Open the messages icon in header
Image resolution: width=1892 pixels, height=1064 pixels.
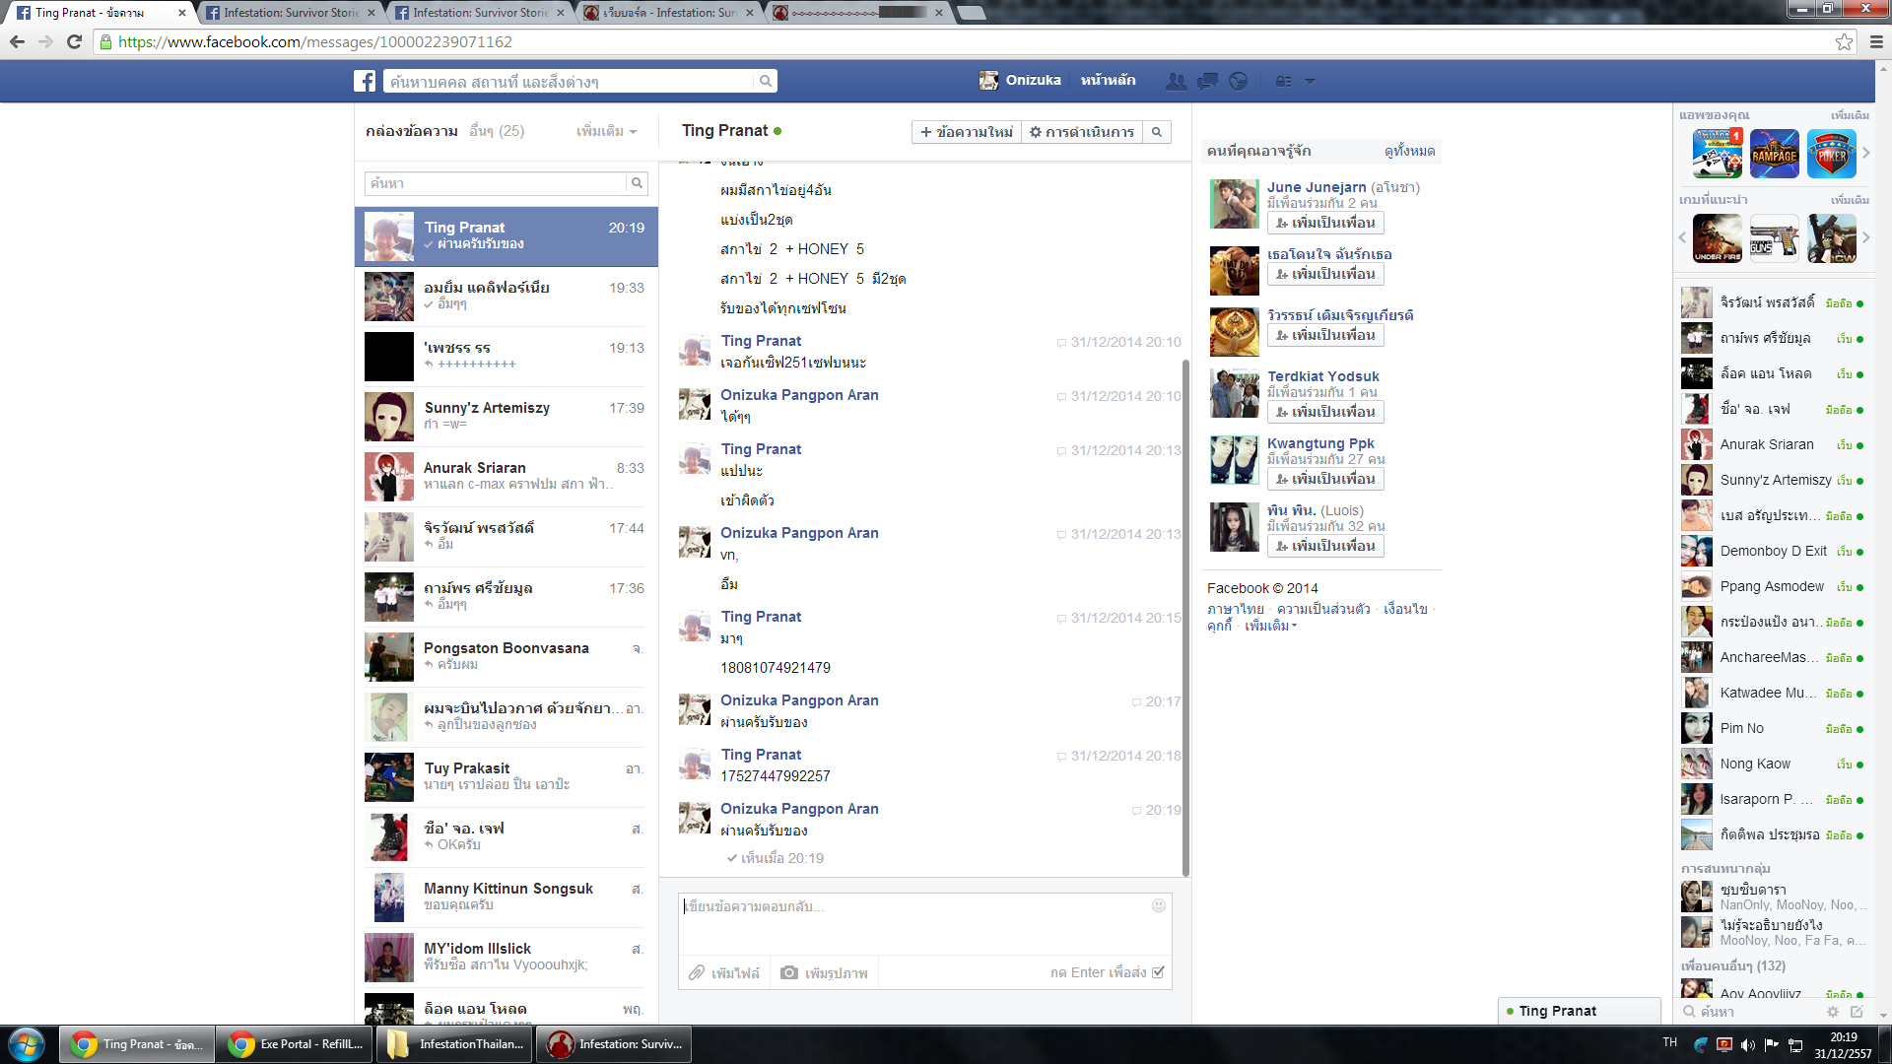pos(1207,82)
